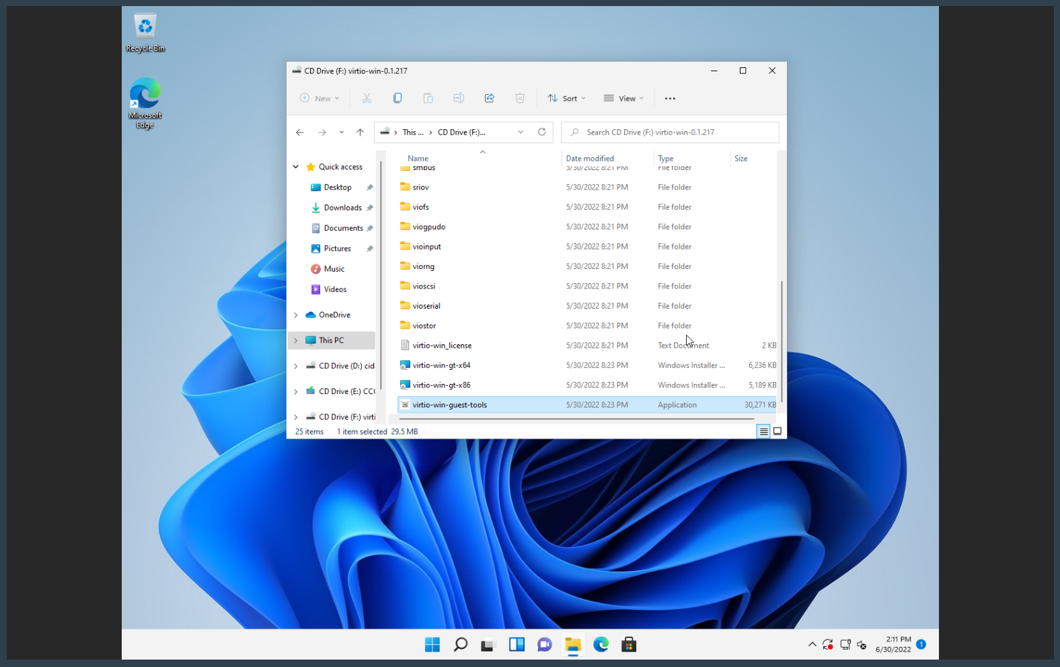Select Microsoft Edge desktop shortcut

(145, 103)
